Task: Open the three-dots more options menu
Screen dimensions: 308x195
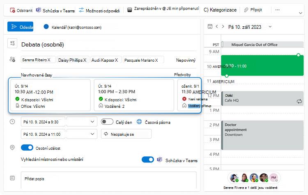Action: point(277,10)
